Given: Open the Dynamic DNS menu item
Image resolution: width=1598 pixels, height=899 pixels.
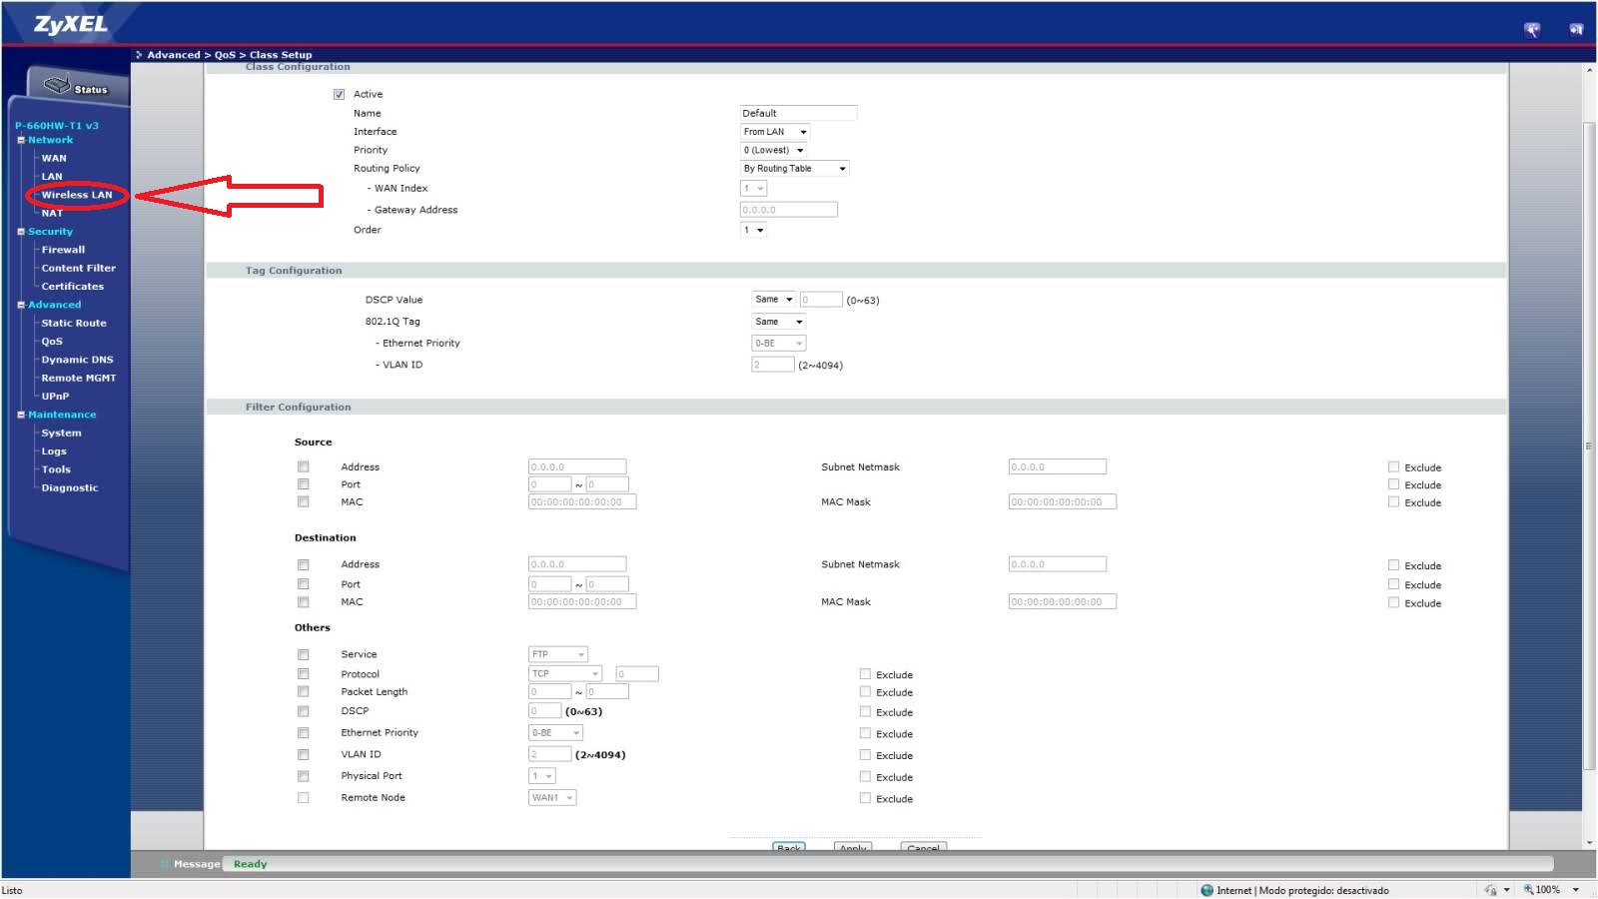Looking at the screenshot, I should coord(77,360).
